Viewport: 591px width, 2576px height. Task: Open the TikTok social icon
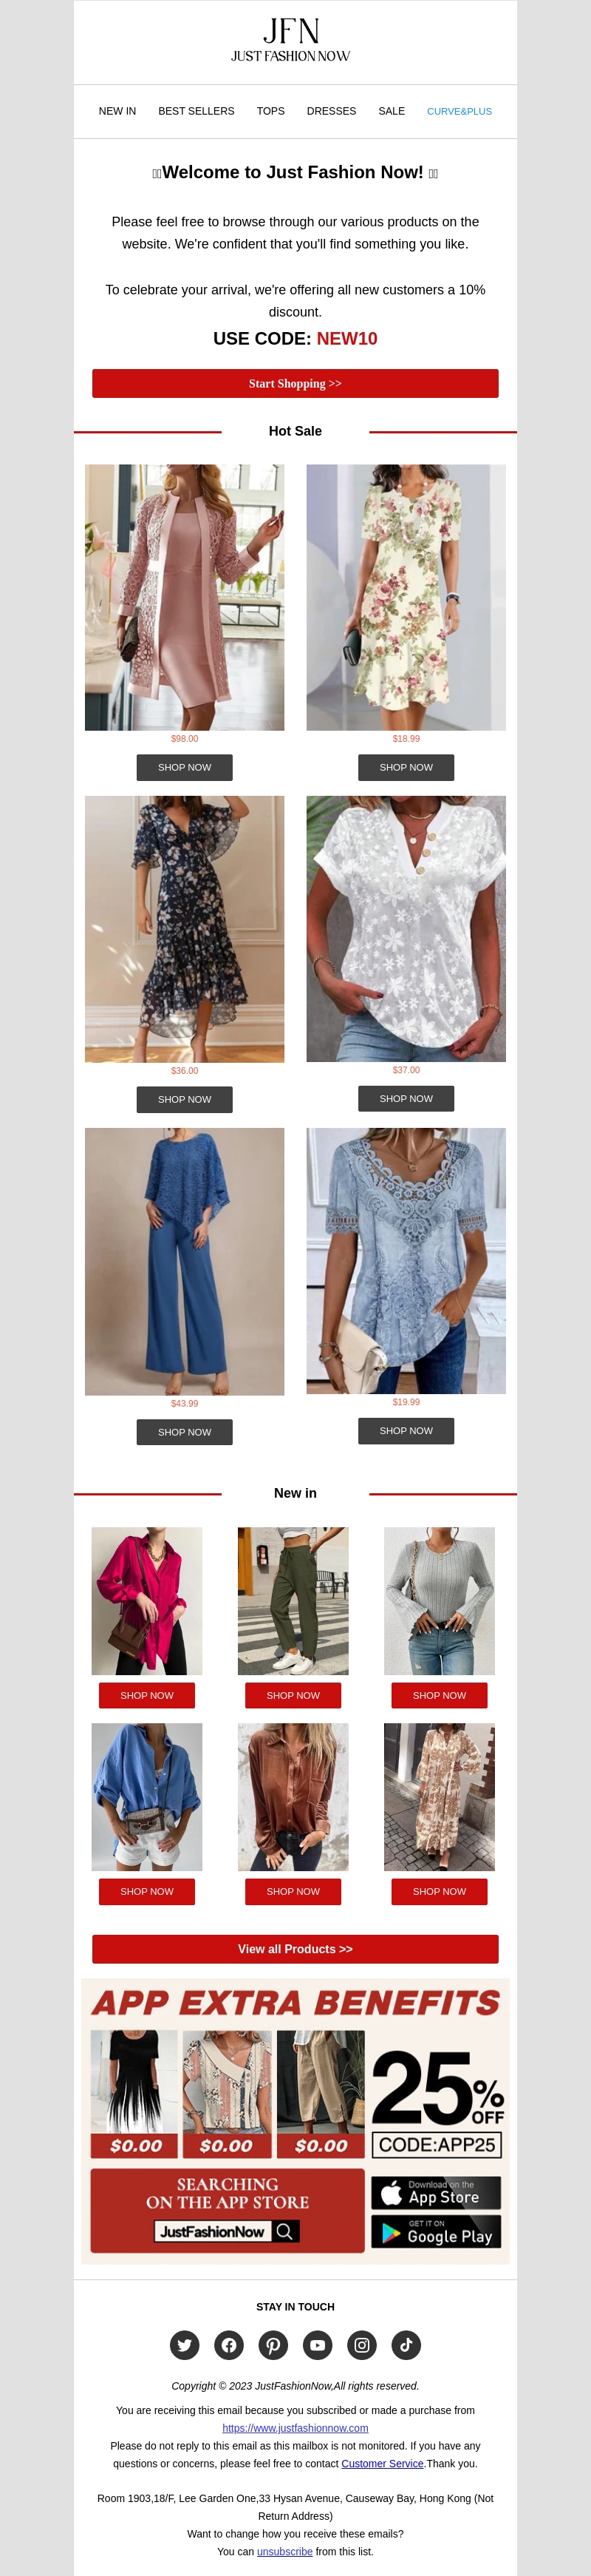pyautogui.click(x=406, y=2345)
